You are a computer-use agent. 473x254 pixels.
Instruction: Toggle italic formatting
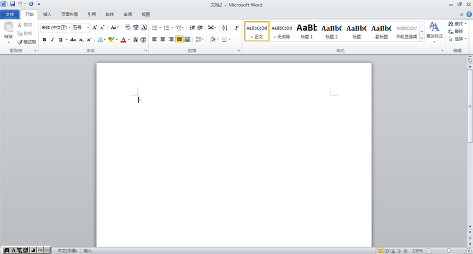[x=53, y=40]
